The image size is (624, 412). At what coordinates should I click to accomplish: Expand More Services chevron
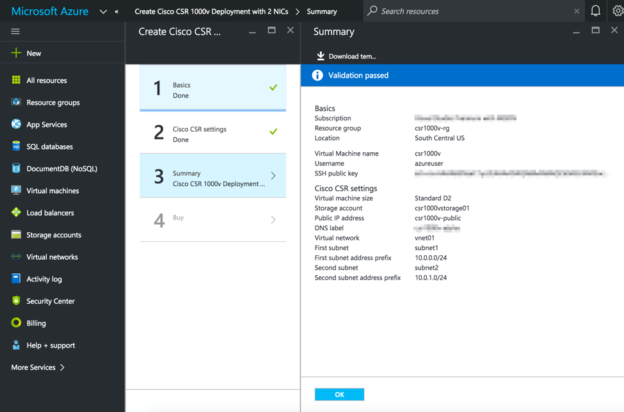[x=62, y=367]
